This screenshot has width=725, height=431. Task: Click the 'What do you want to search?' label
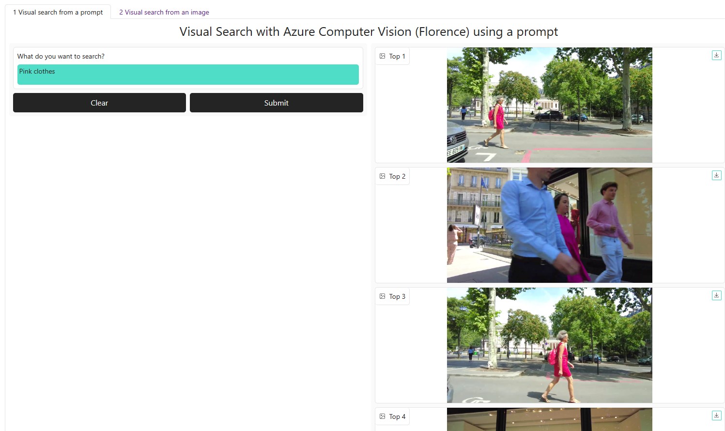pyautogui.click(x=61, y=56)
